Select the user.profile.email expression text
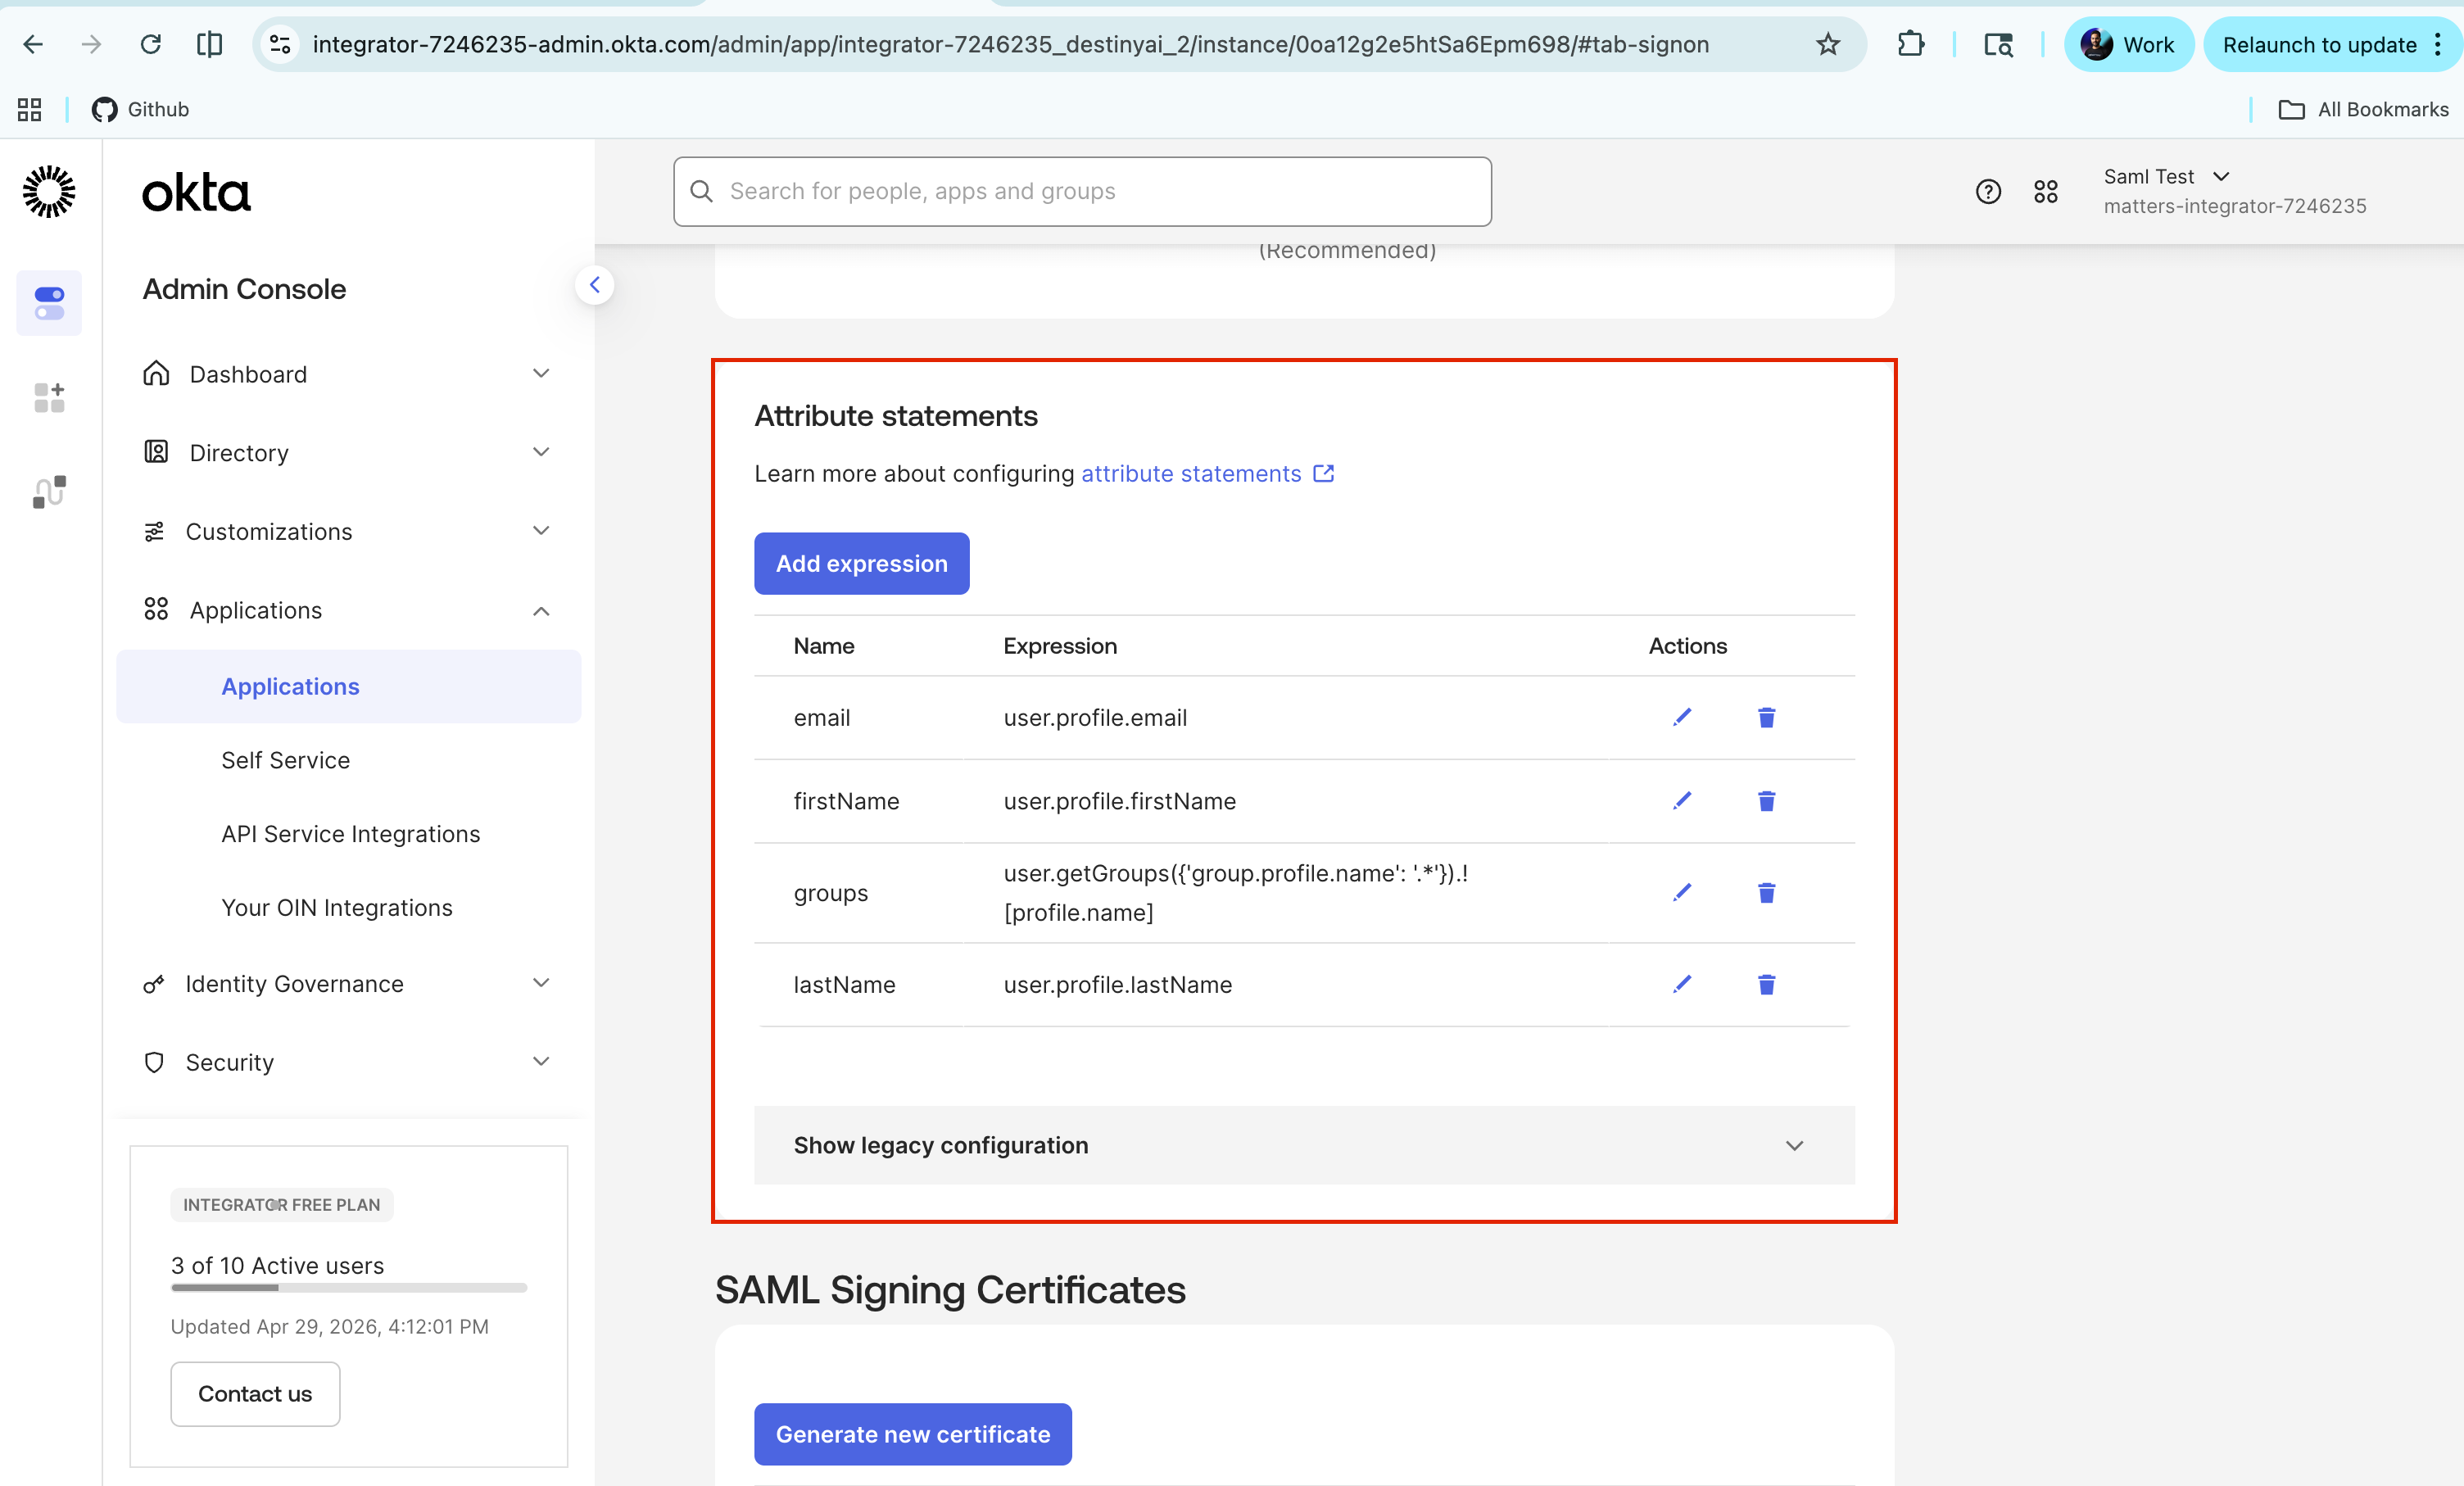The height and width of the screenshot is (1486, 2464). (1095, 717)
